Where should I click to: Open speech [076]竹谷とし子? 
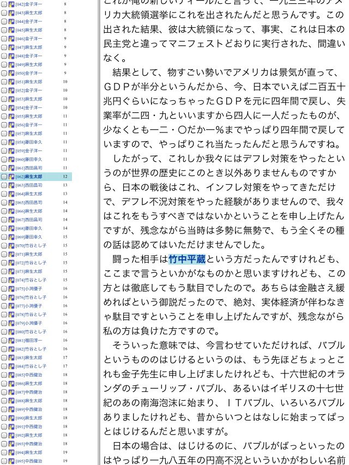click(x=31, y=298)
